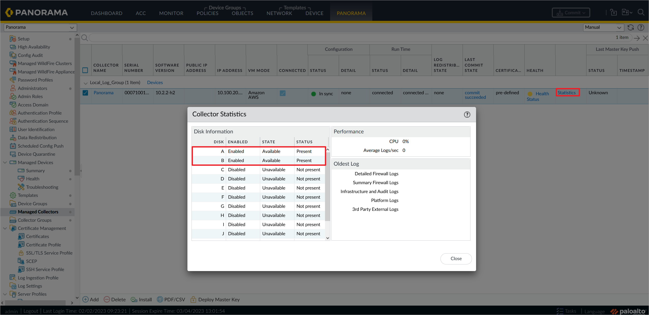Select Certificate Profile in sidebar
The width and height of the screenshot is (649, 315).
[43, 245]
